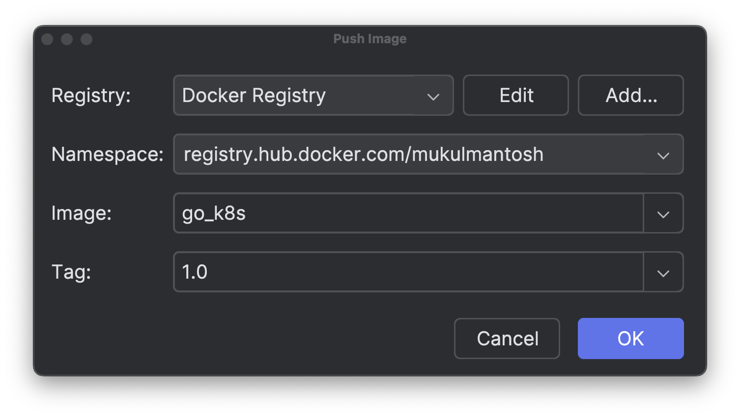The width and height of the screenshot is (740, 417).
Task: Click the Add... registry button
Action: pos(631,95)
